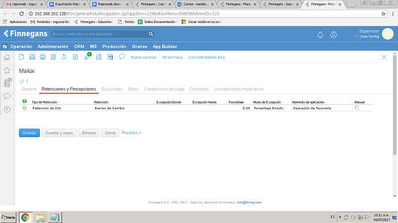398x223 pixels.
Task: Open the WS menu
Action: [x=93, y=47]
